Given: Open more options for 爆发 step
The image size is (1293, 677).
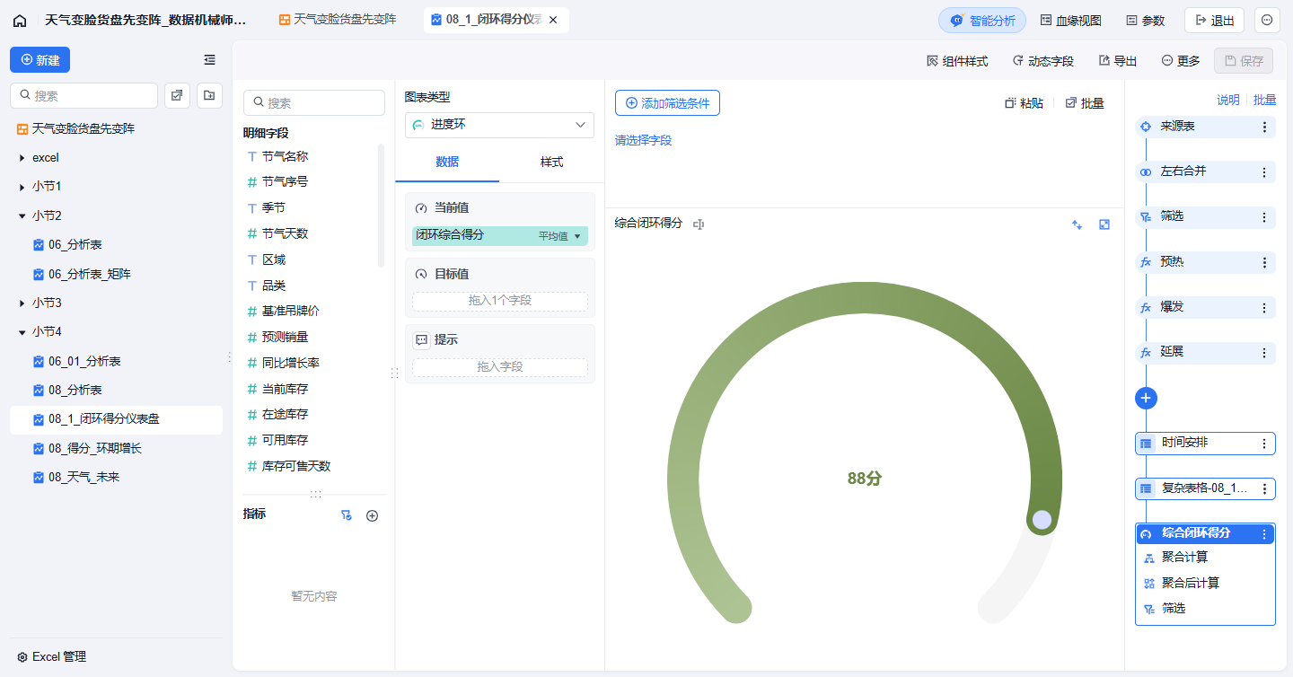Looking at the screenshot, I should (x=1264, y=308).
